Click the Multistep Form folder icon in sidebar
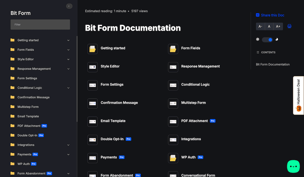The width and height of the screenshot is (304, 177). (12, 107)
